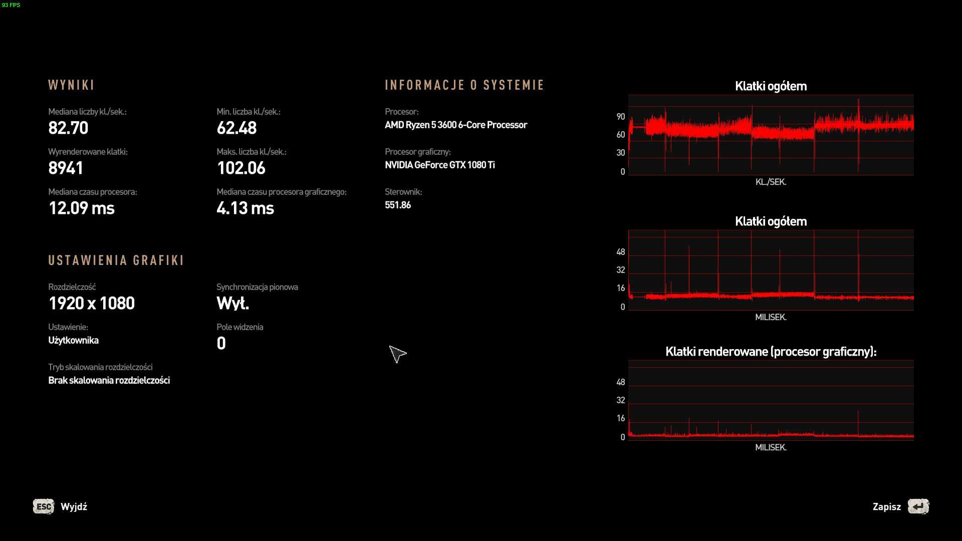Click the vertical sync value Wył.

coord(233,303)
